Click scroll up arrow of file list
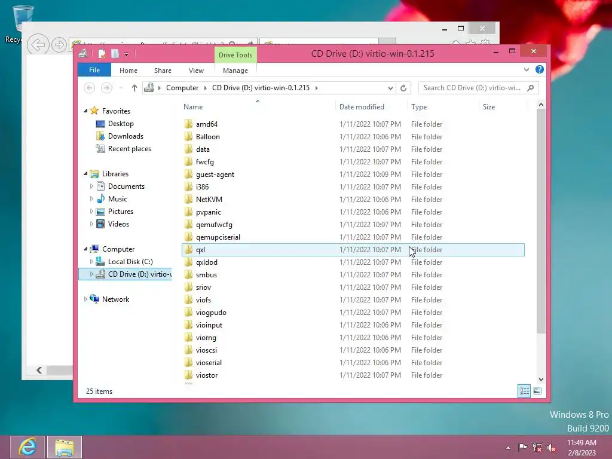This screenshot has height=459, width=612. coord(541,105)
